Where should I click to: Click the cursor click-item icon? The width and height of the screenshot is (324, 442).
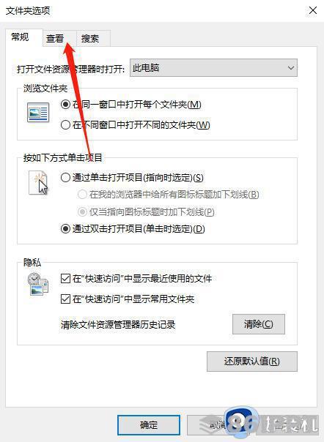(x=39, y=183)
